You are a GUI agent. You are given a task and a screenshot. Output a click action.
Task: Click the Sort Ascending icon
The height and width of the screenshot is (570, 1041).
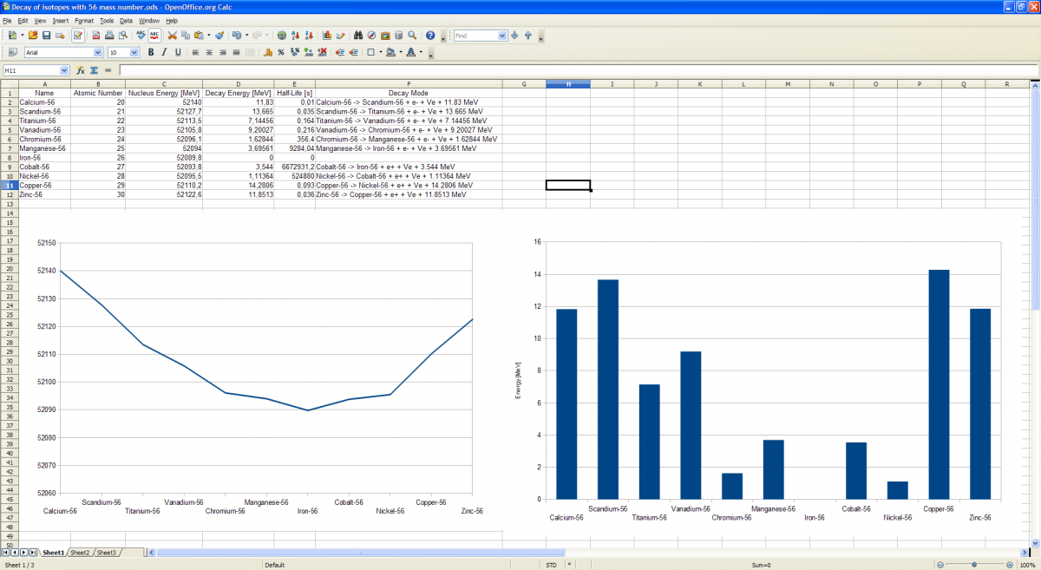click(296, 36)
